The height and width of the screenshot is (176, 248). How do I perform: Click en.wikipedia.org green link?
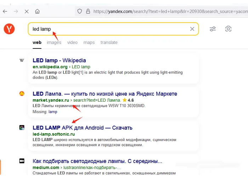[50, 67]
